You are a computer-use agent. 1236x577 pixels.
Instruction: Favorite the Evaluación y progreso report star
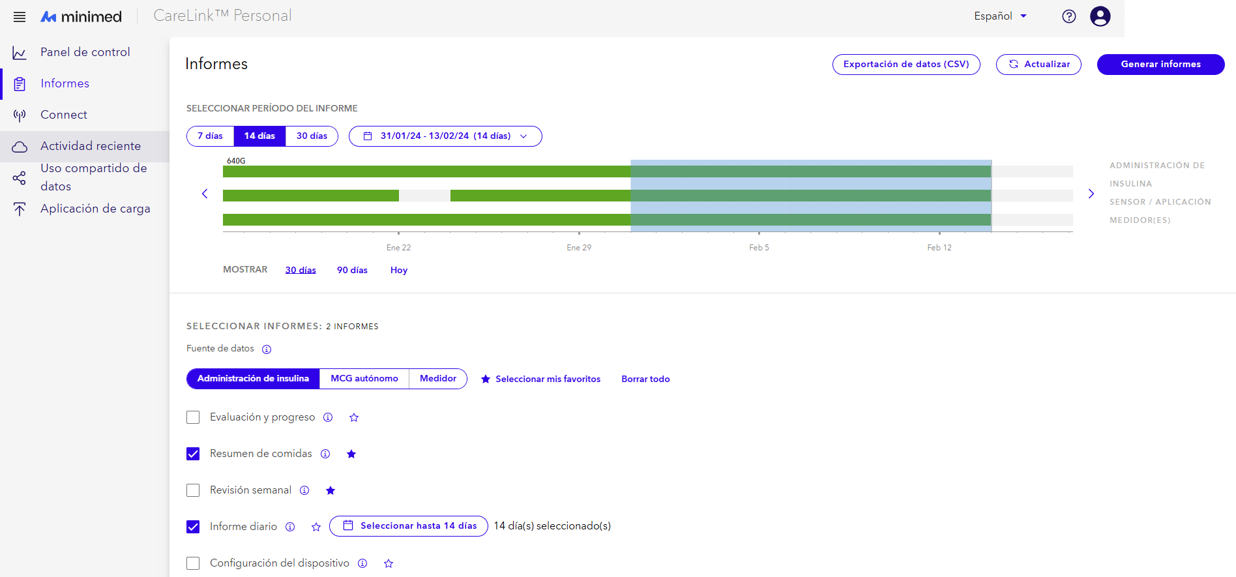coord(354,417)
